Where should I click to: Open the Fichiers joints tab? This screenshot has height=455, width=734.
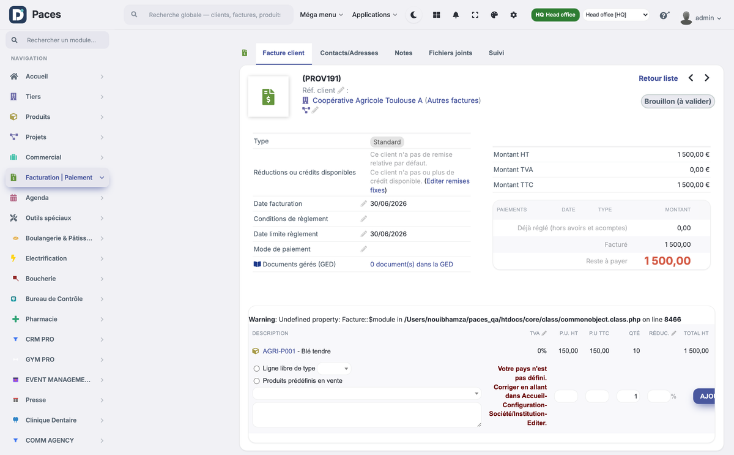[451, 53]
